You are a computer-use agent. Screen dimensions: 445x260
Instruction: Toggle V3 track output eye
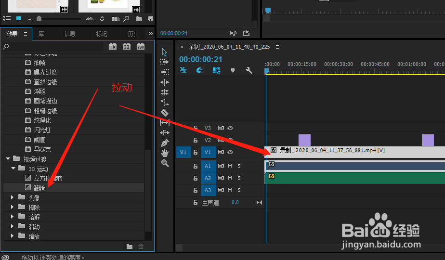click(230, 128)
